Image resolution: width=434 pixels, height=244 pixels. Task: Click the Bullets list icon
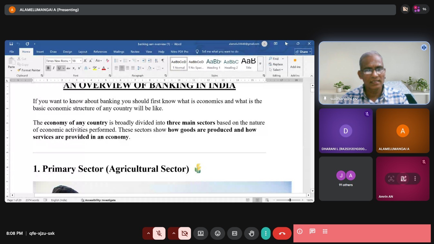click(116, 61)
